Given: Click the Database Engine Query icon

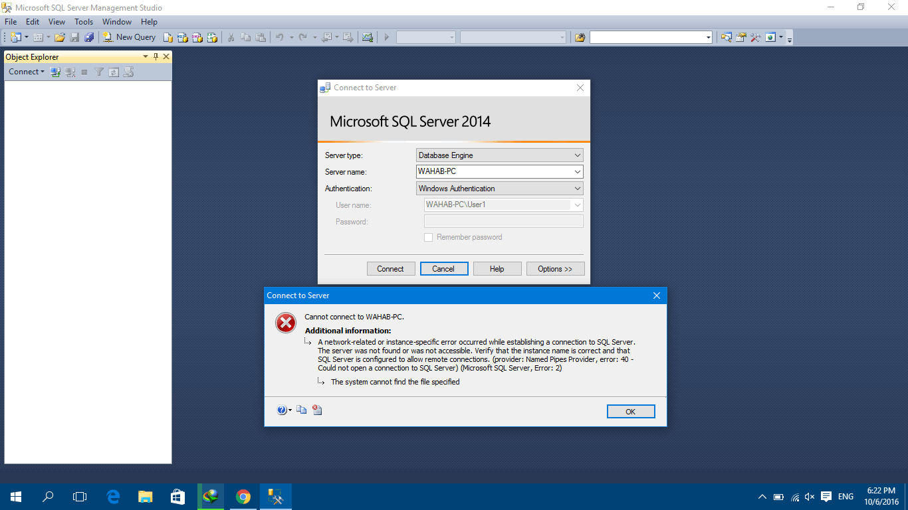Looking at the screenshot, I should coord(168,37).
